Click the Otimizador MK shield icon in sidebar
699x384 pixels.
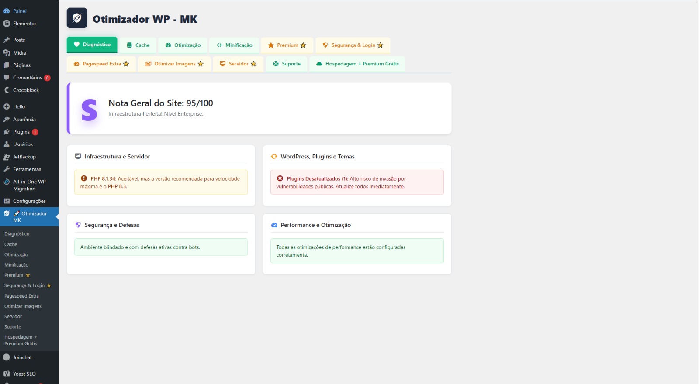(7, 214)
